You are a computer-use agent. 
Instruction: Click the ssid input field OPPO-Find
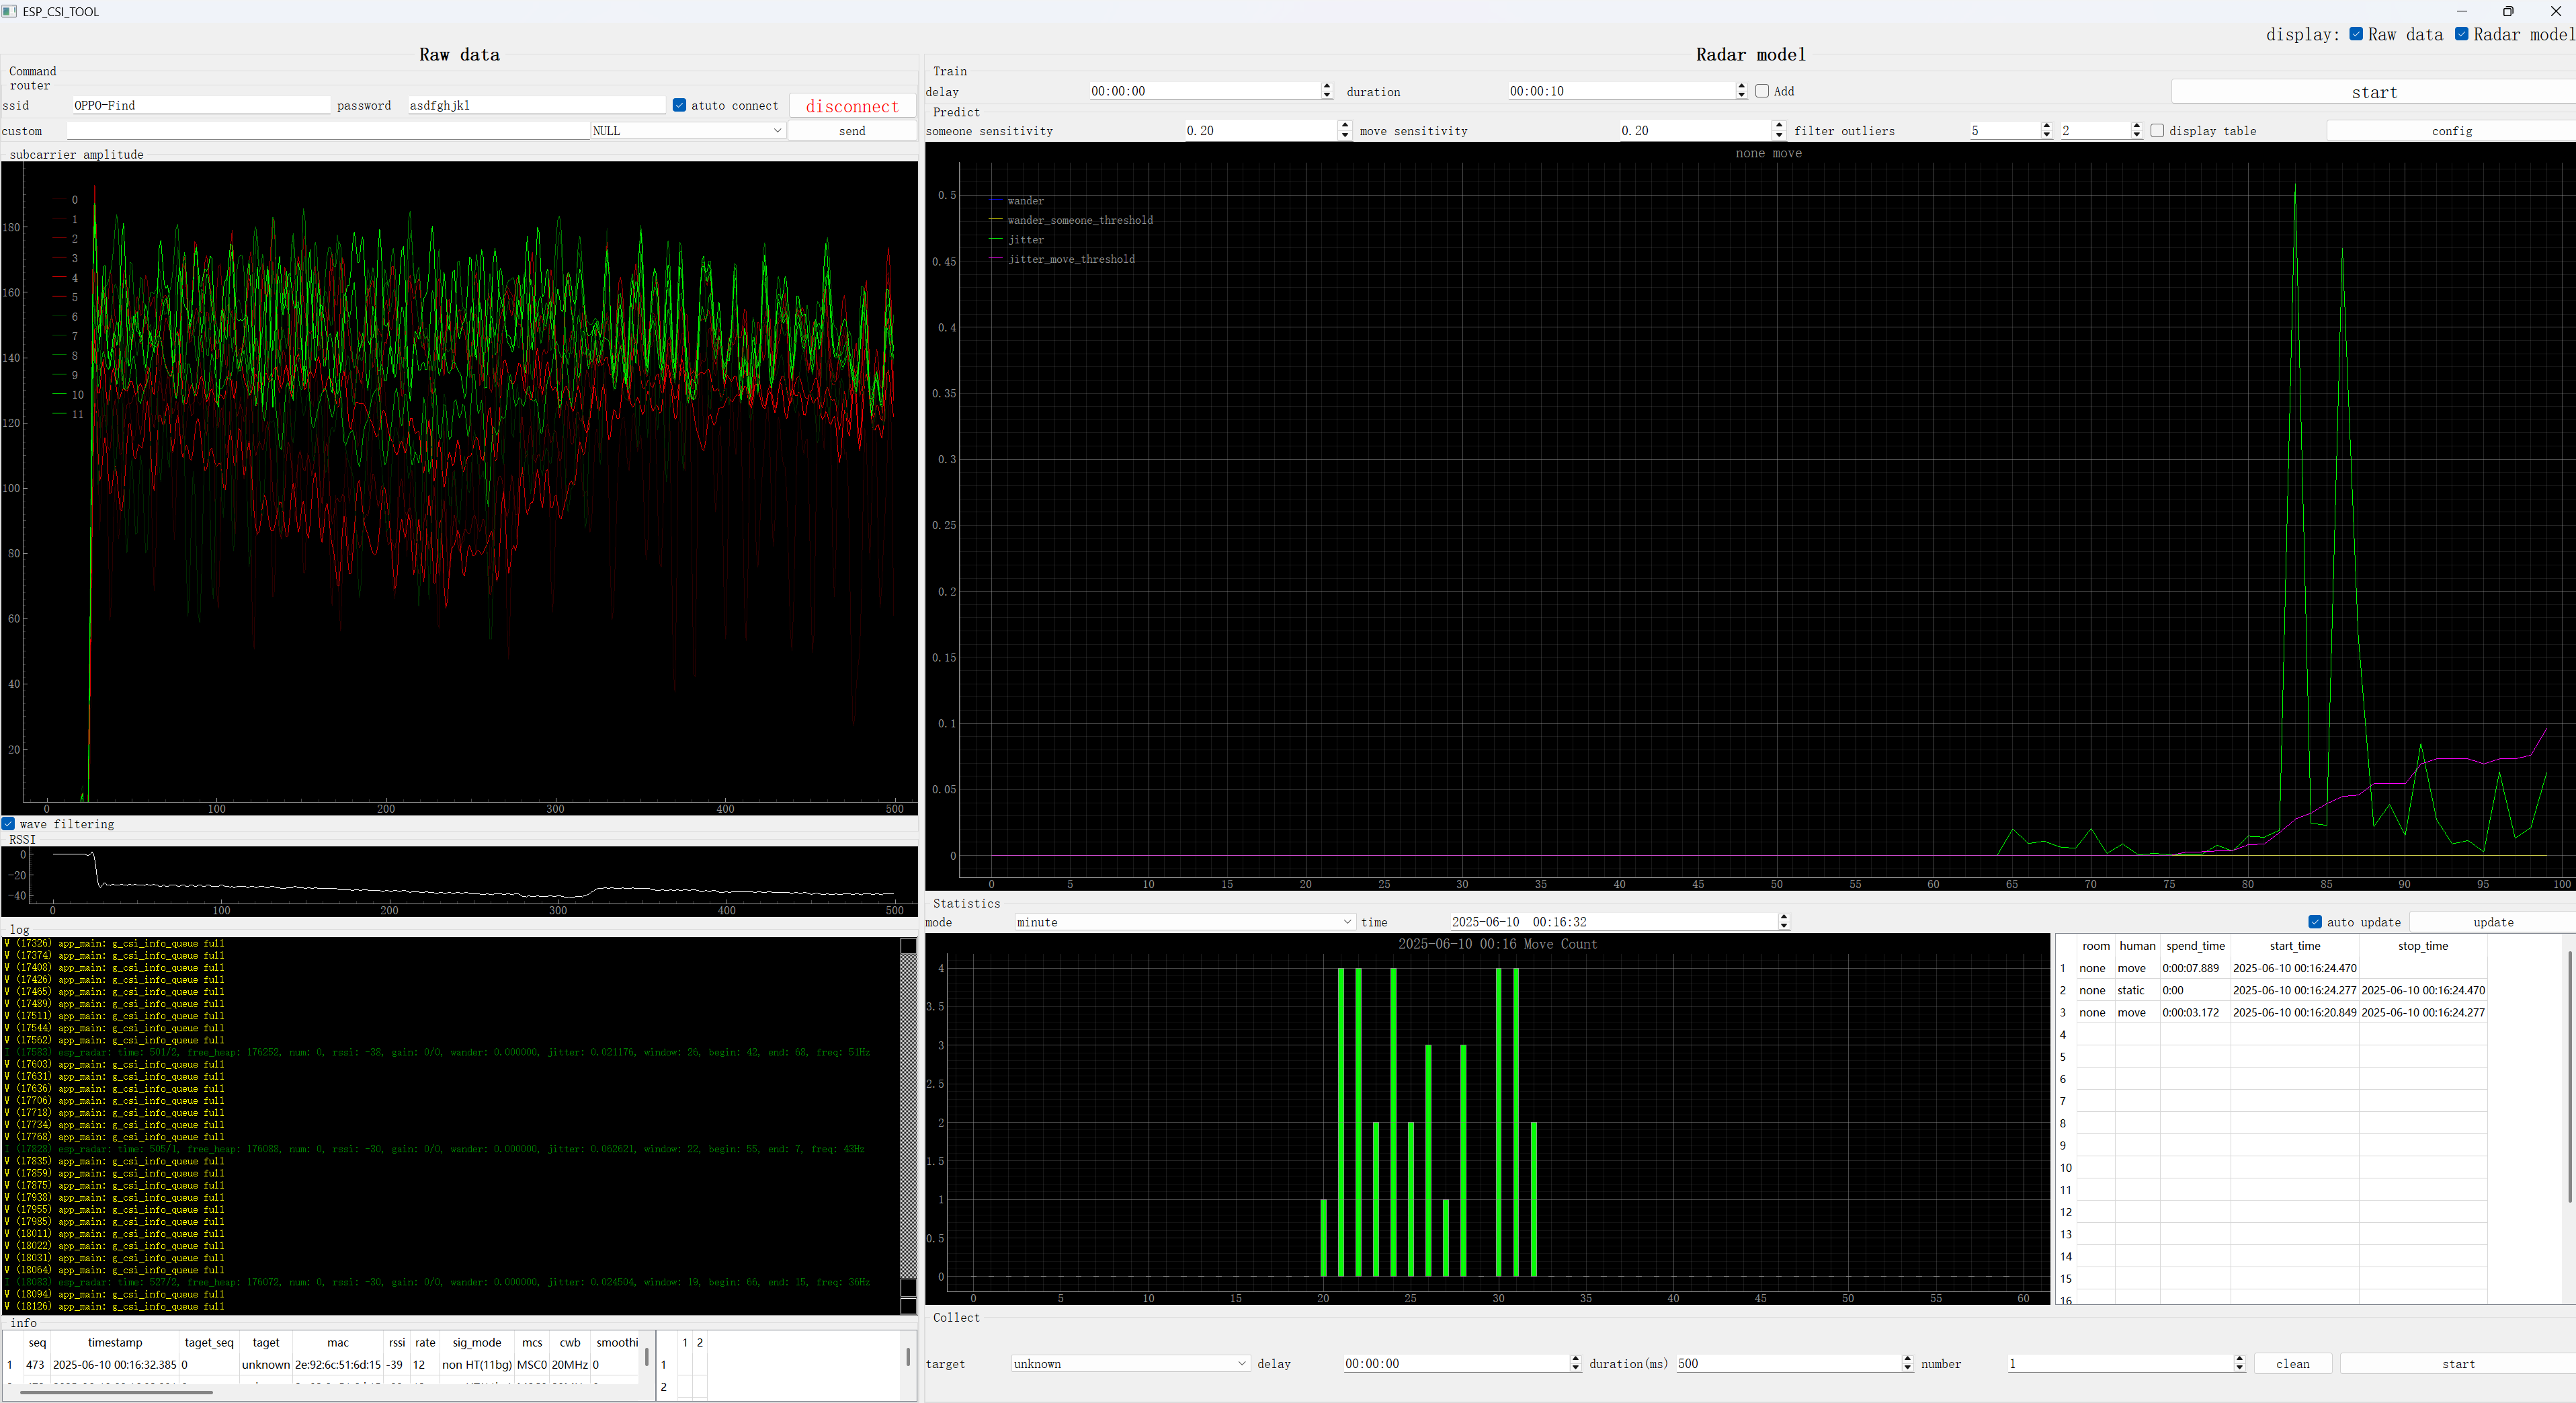coord(200,105)
